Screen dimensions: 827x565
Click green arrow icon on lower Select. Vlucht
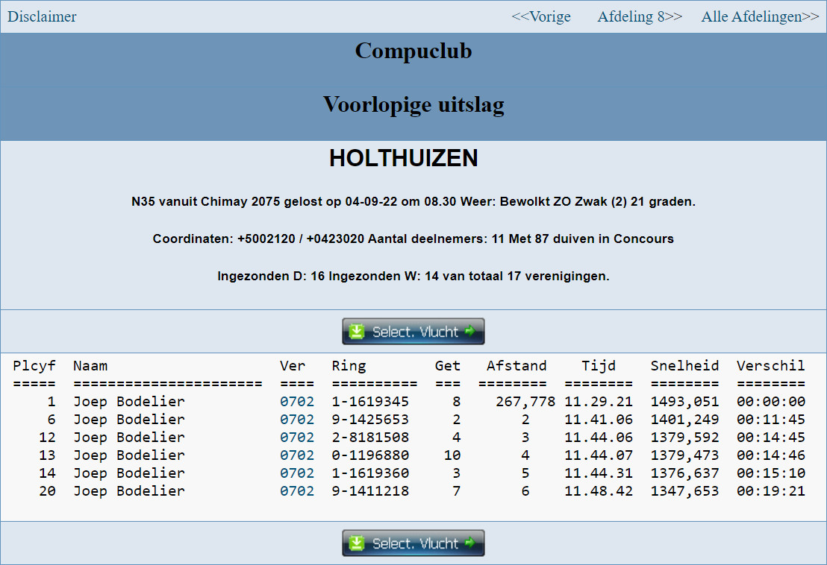469,543
